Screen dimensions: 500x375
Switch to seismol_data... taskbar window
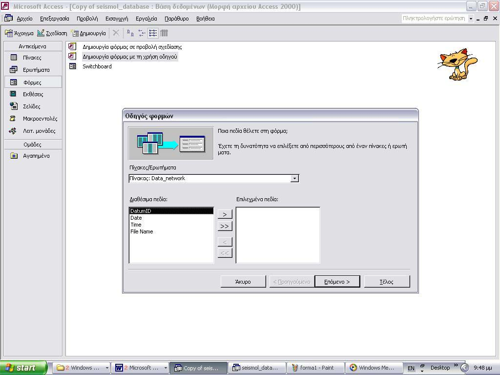coord(257,368)
